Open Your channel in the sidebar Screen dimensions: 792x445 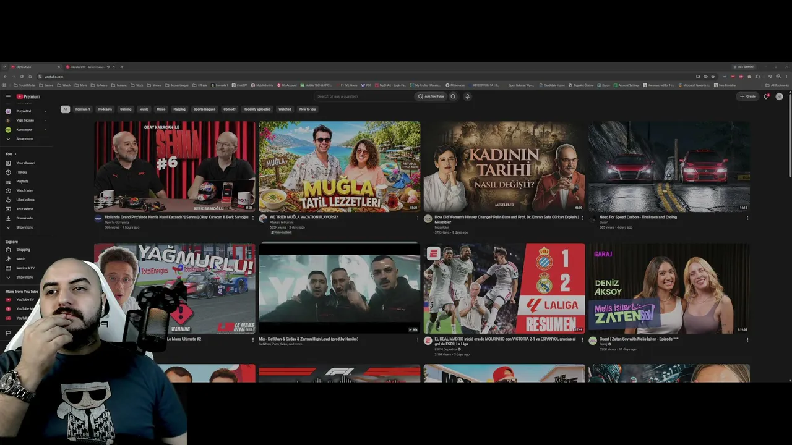click(25, 163)
